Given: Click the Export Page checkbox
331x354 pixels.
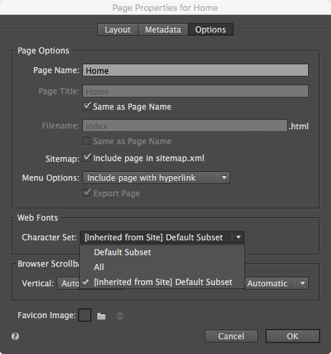Looking at the screenshot, I should point(86,194).
